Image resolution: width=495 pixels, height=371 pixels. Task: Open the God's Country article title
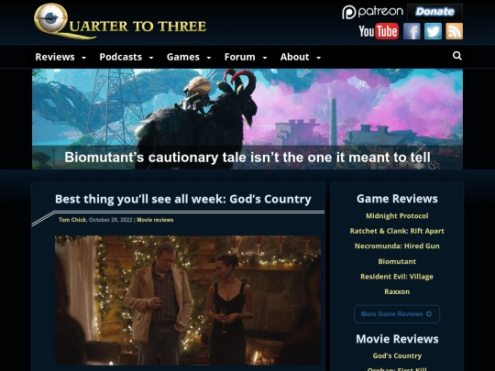183,199
